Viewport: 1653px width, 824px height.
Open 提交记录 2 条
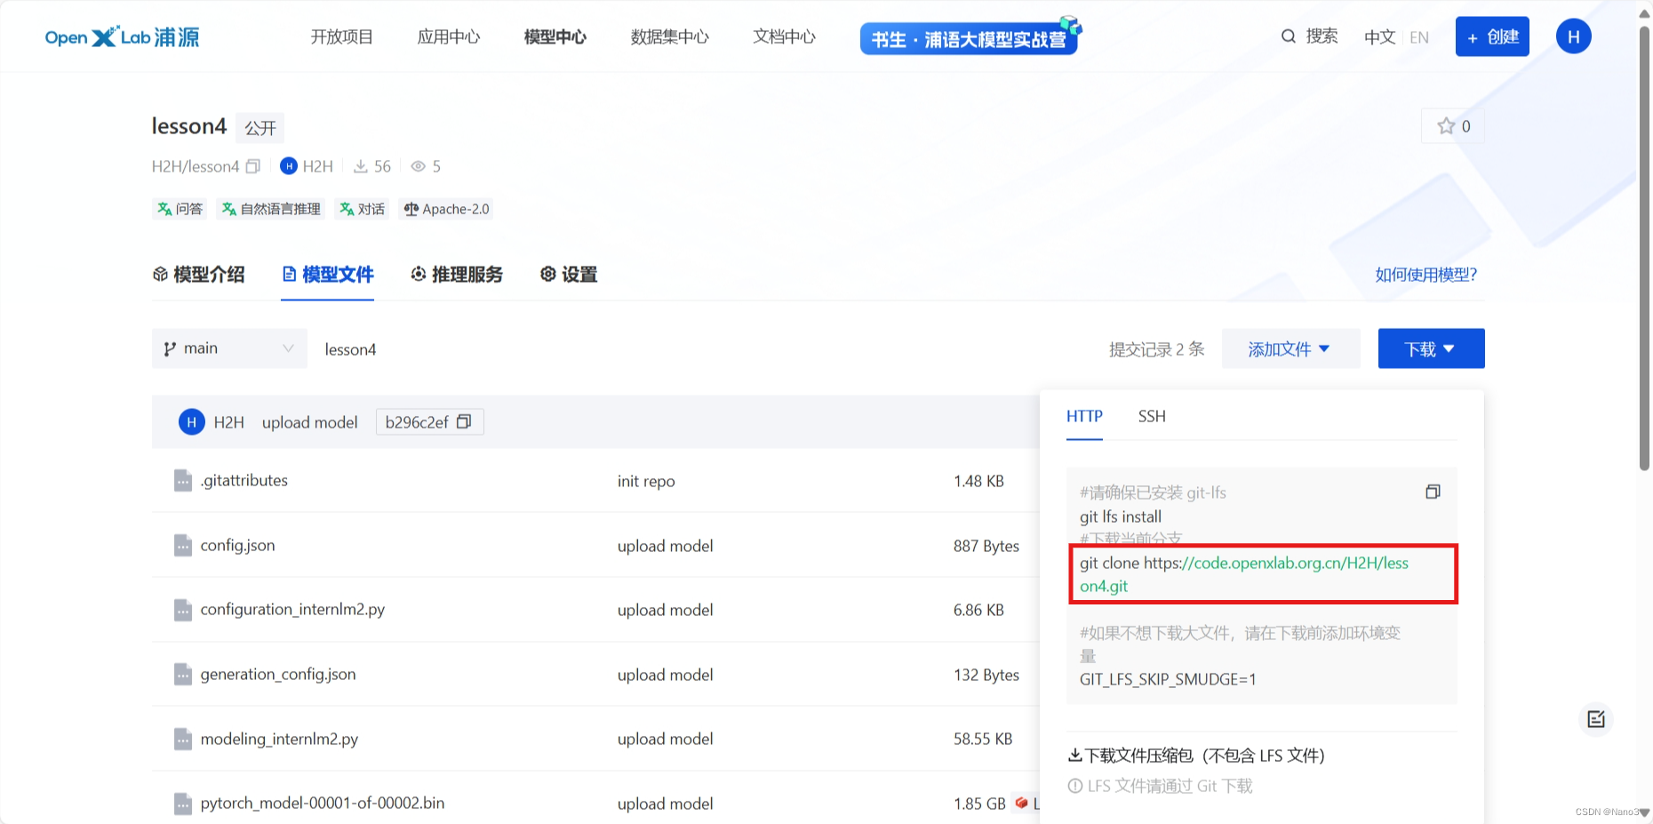(x=1156, y=349)
